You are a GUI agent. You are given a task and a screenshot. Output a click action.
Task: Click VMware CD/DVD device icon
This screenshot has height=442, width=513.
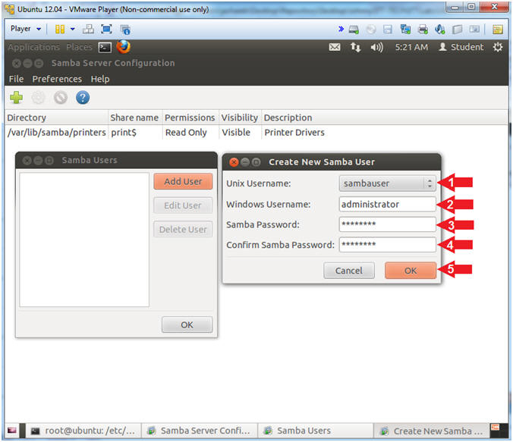[x=371, y=30]
